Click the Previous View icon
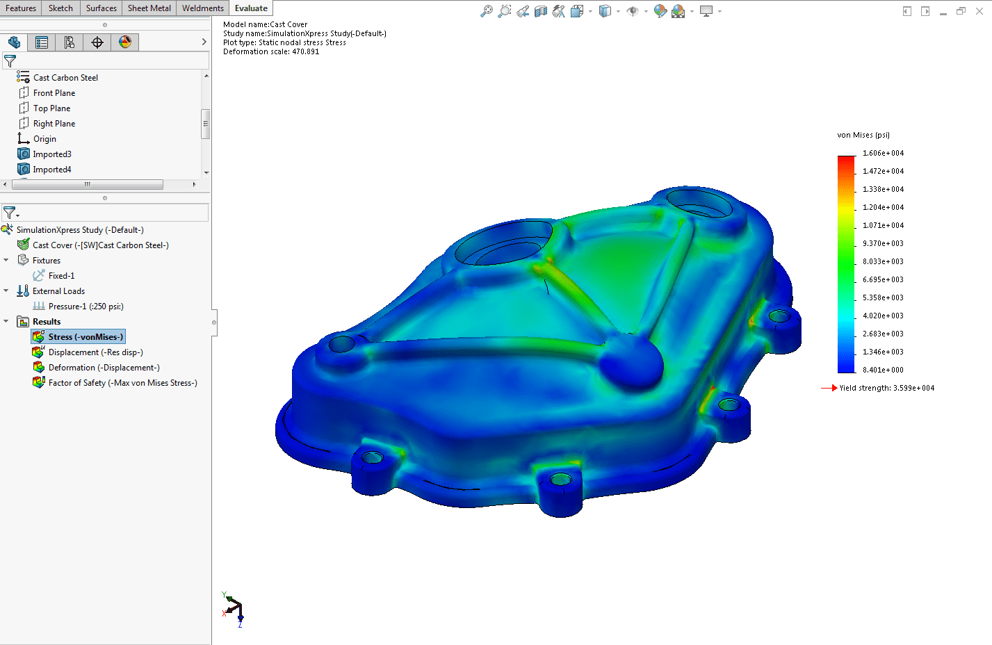 pyautogui.click(x=523, y=11)
